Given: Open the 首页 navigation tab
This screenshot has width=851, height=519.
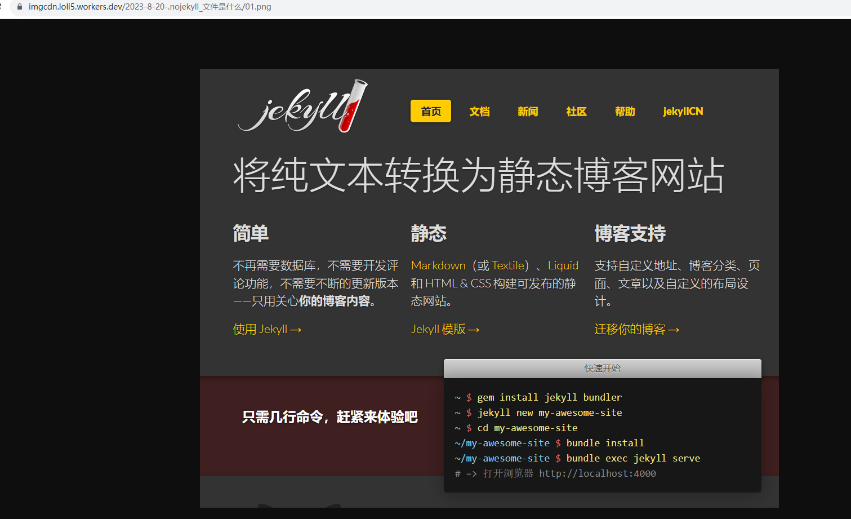Looking at the screenshot, I should pos(431,111).
